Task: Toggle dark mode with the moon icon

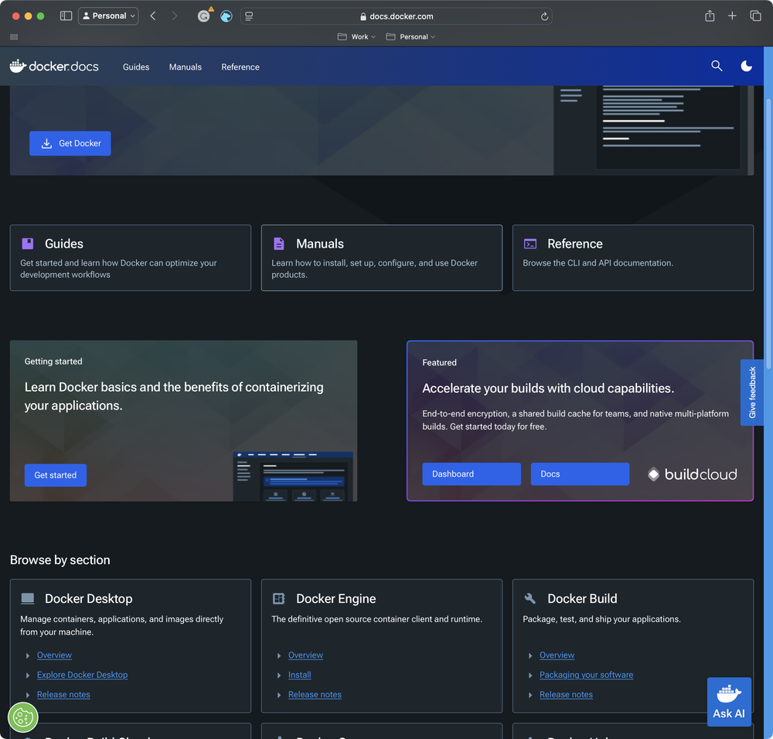Action: tap(746, 66)
